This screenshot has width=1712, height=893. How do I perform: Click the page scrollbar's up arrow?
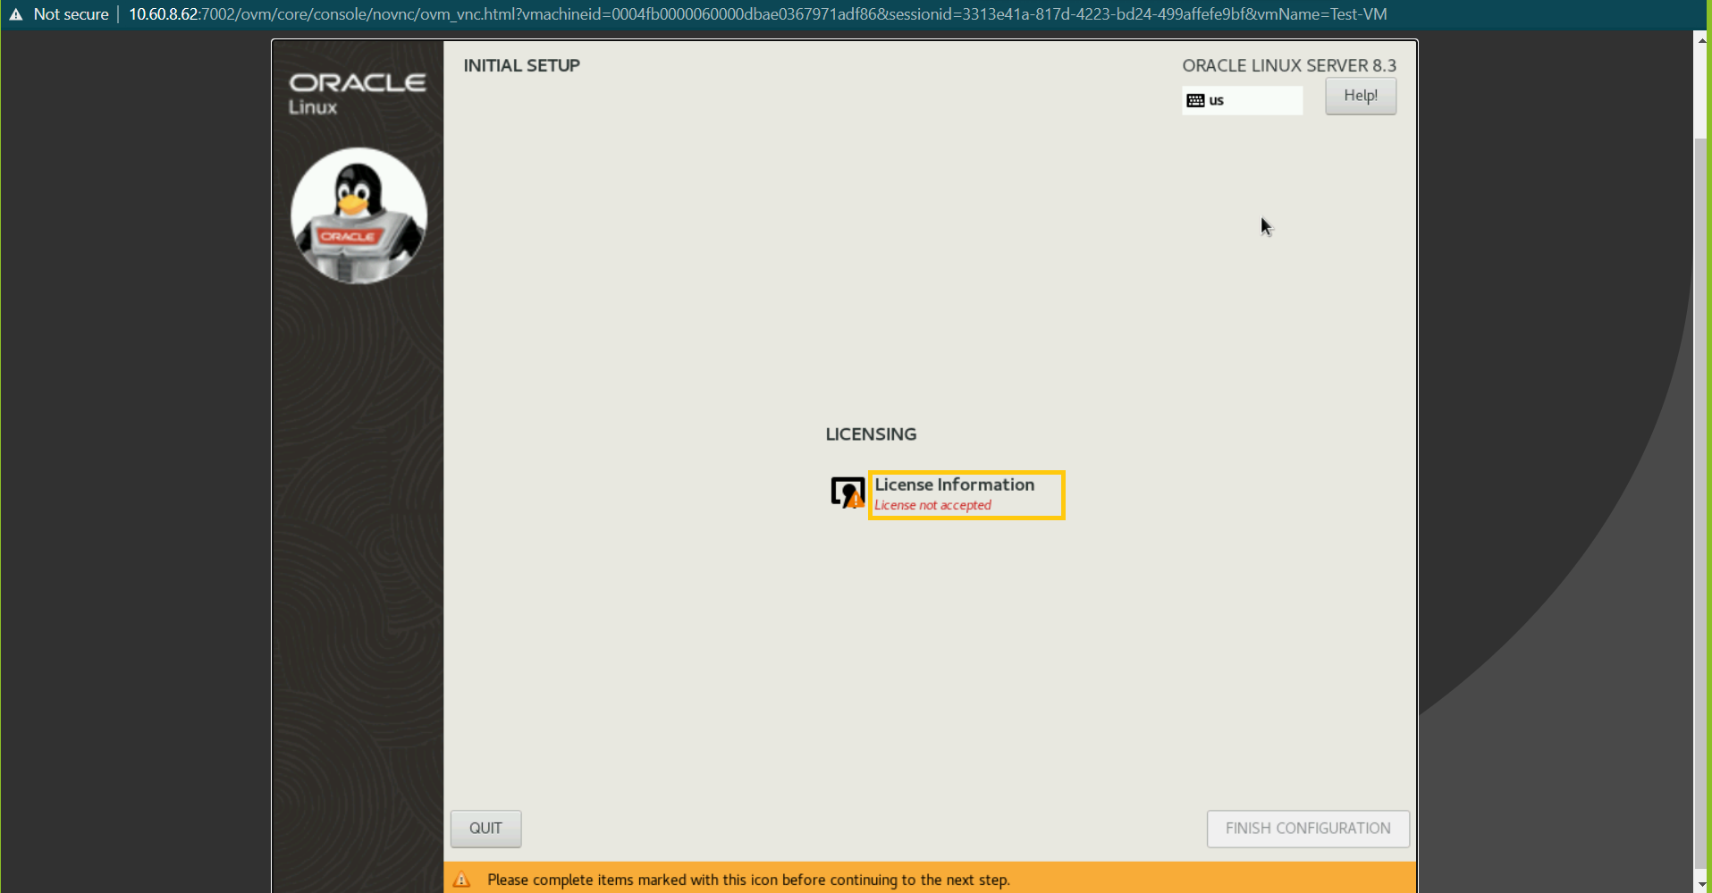coord(1702,39)
